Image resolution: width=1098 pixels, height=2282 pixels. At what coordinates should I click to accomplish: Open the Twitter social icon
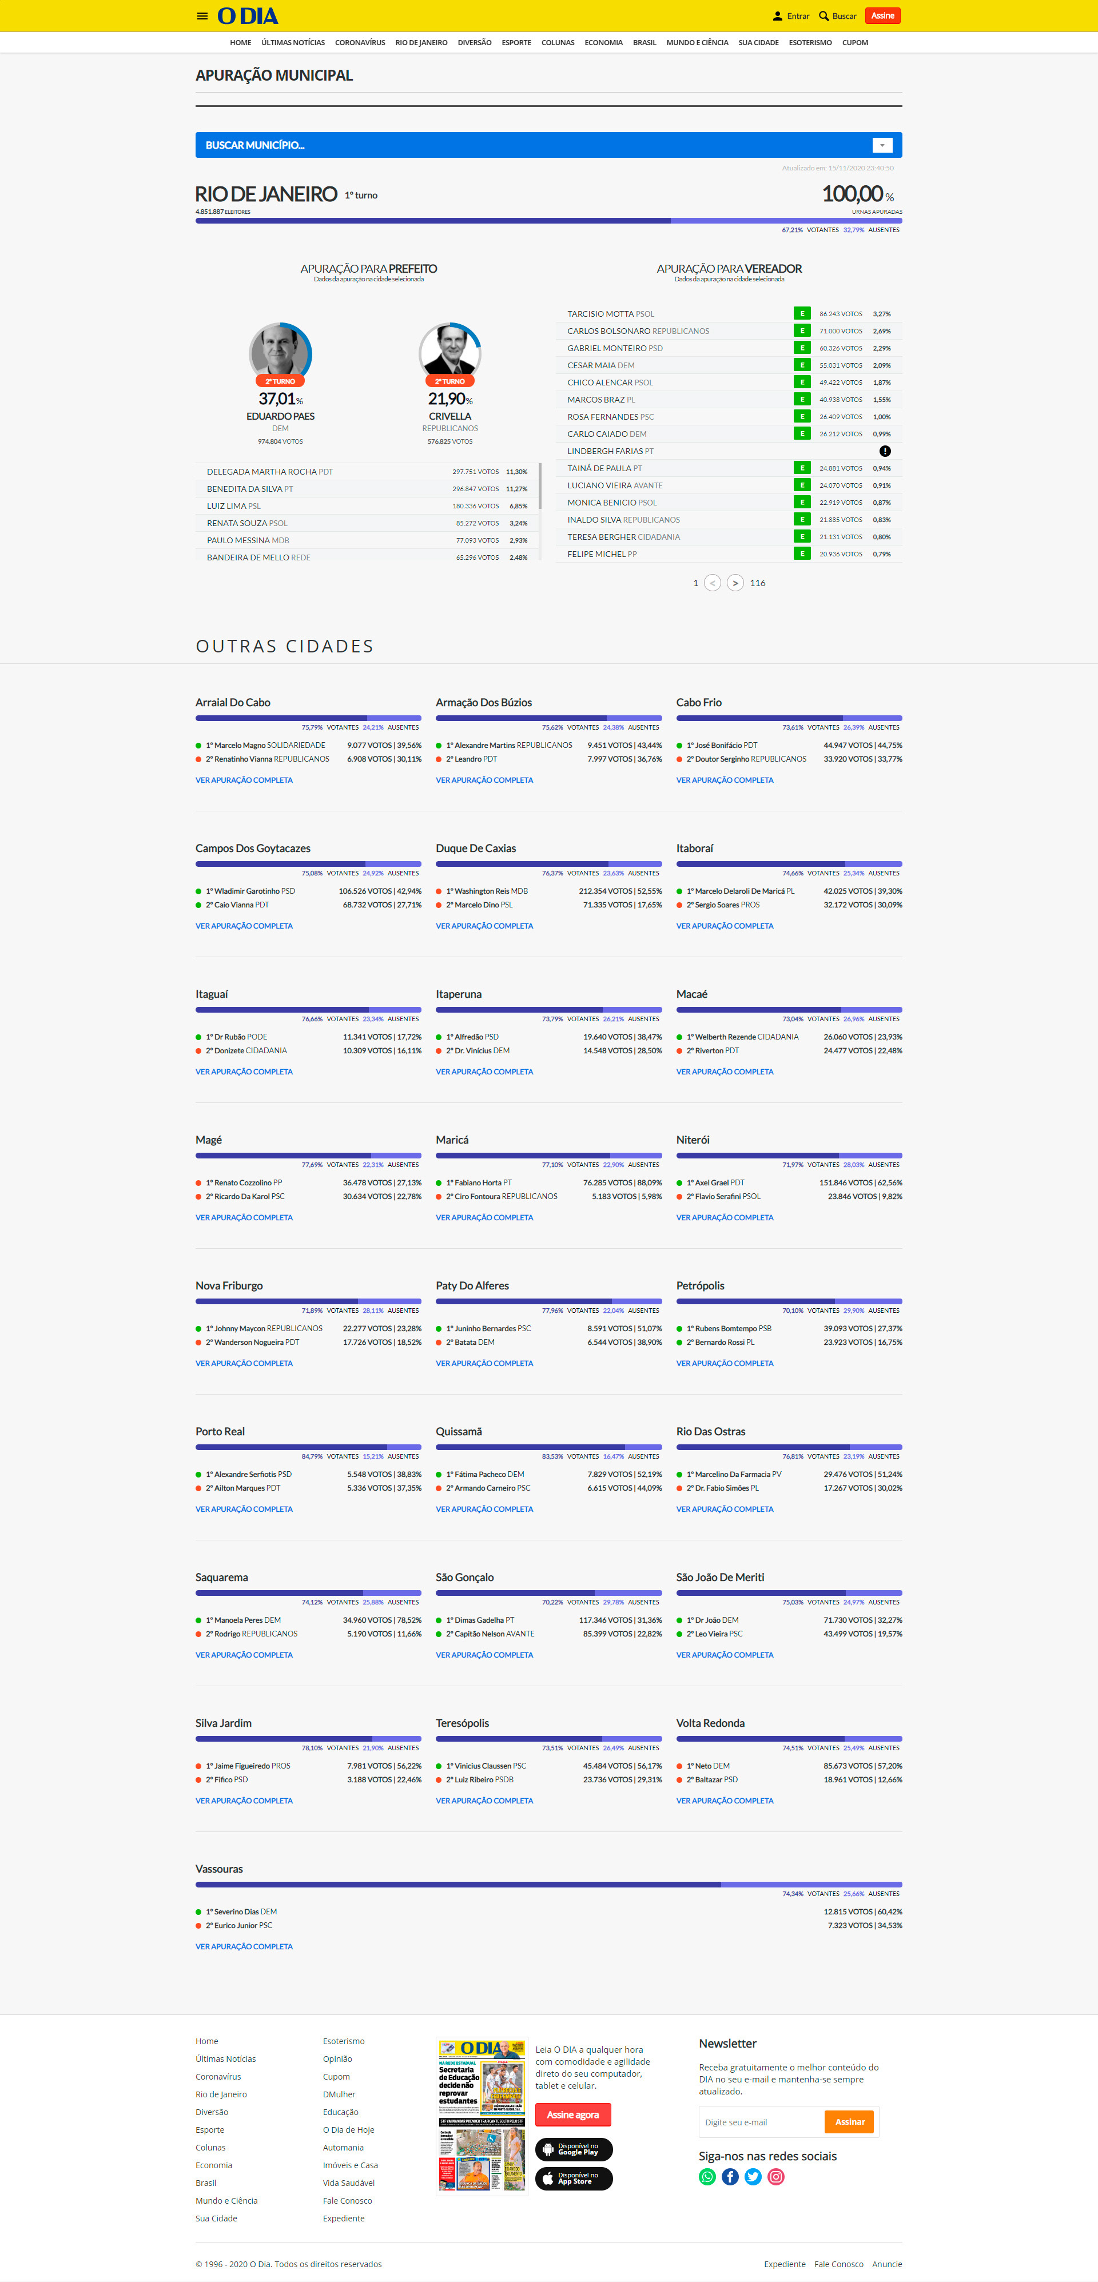point(753,2177)
